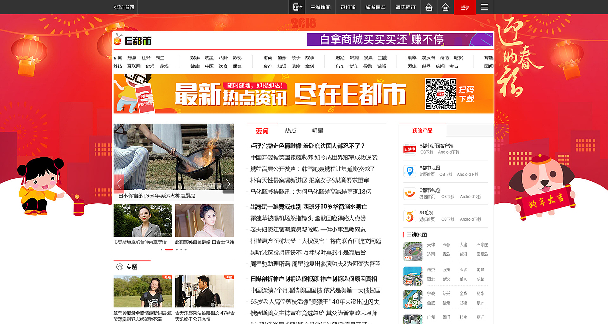Open 历史 category link
Viewport: 608px width, 324px height.
pos(412,66)
